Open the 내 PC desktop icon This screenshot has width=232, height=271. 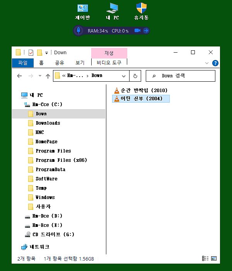click(113, 12)
